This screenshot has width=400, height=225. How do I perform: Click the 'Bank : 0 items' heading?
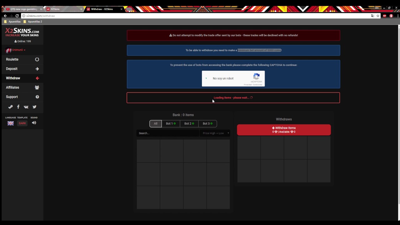(x=183, y=115)
